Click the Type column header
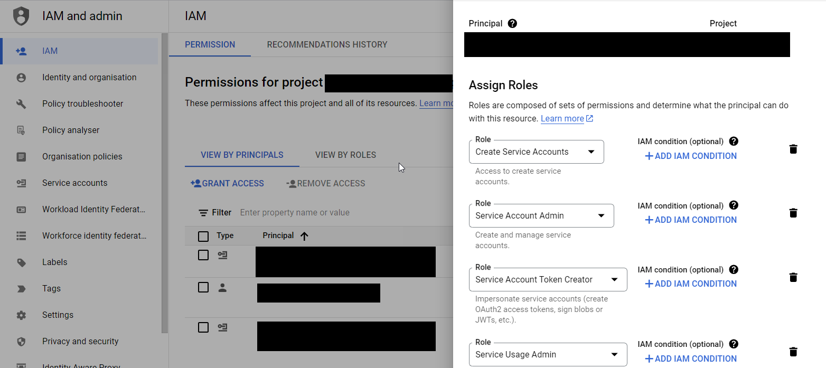 (x=225, y=236)
